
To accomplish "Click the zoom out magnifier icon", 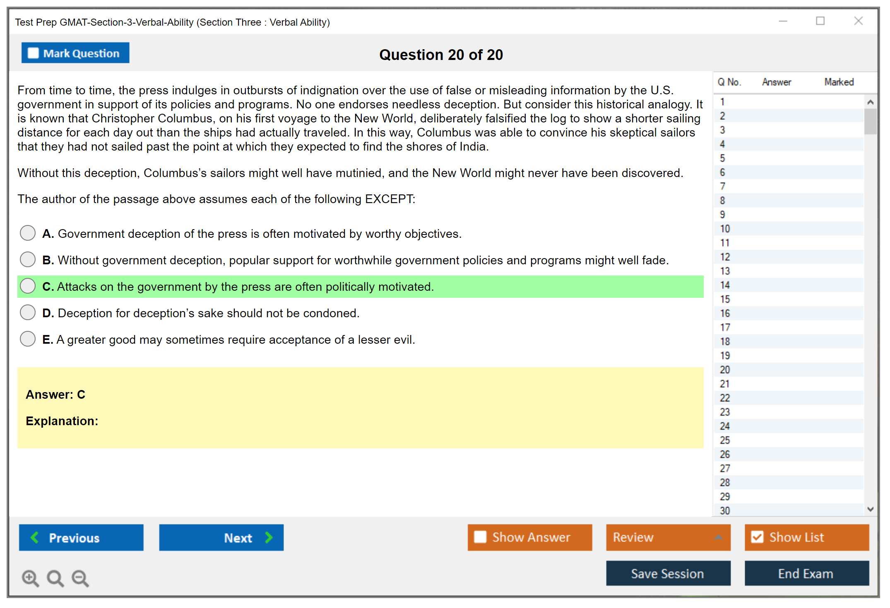I will (x=80, y=578).
